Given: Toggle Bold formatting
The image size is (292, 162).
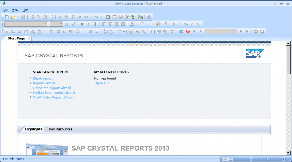Looking at the screenshot, I should click(x=82, y=24).
